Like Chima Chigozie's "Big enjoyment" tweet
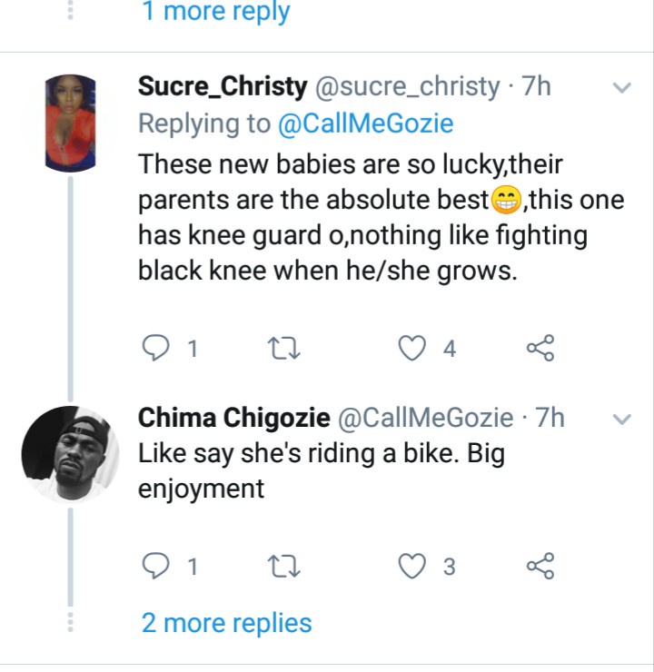This screenshot has height=672, width=654. [x=412, y=567]
